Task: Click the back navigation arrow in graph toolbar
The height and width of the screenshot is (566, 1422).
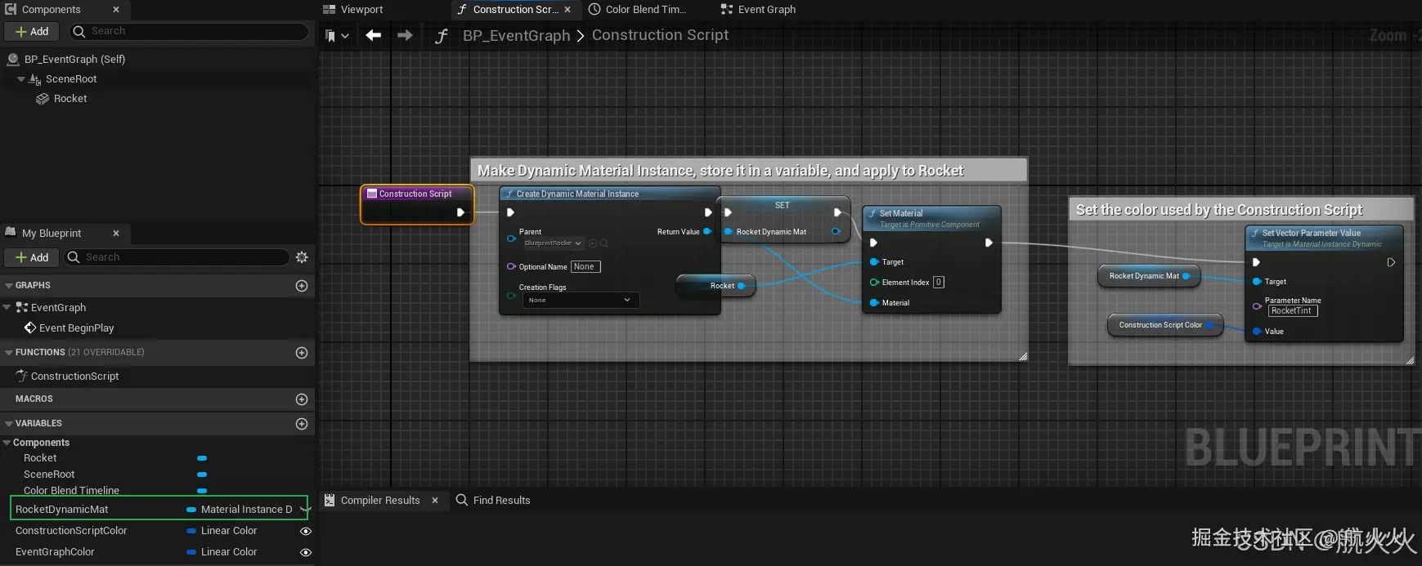Action: (374, 35)
